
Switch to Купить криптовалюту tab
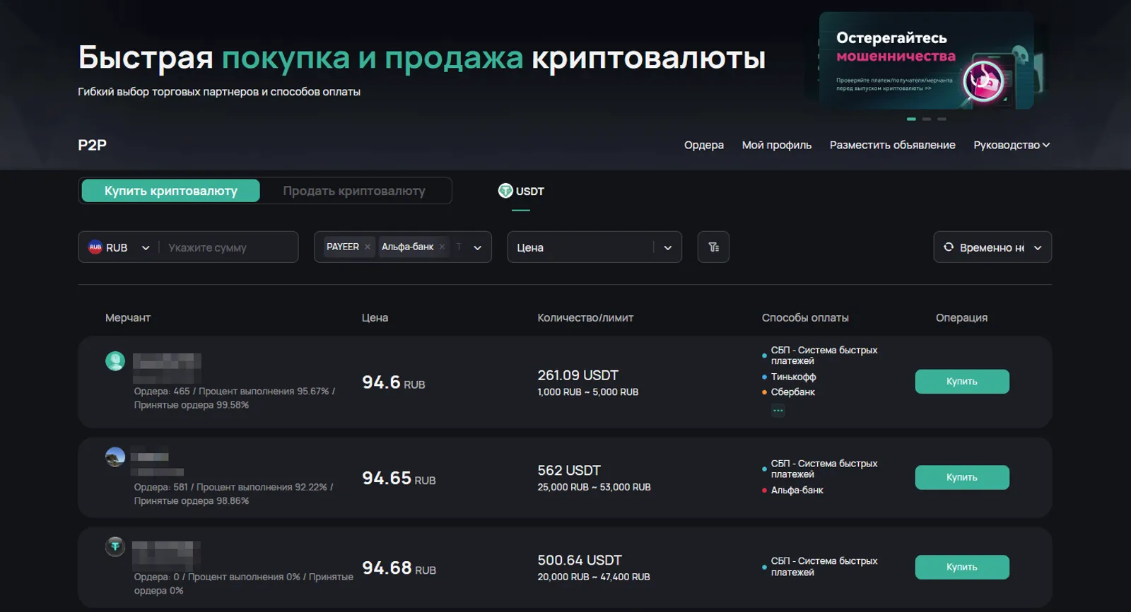coord(171,191)
